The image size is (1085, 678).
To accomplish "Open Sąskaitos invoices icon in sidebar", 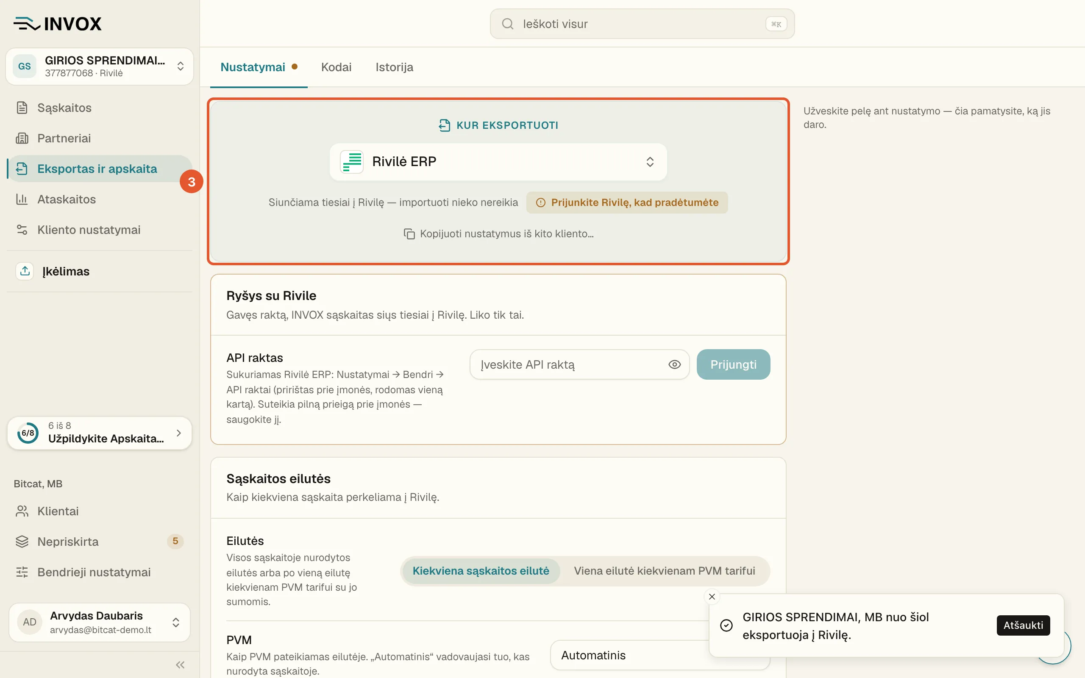I will point(22,108).
